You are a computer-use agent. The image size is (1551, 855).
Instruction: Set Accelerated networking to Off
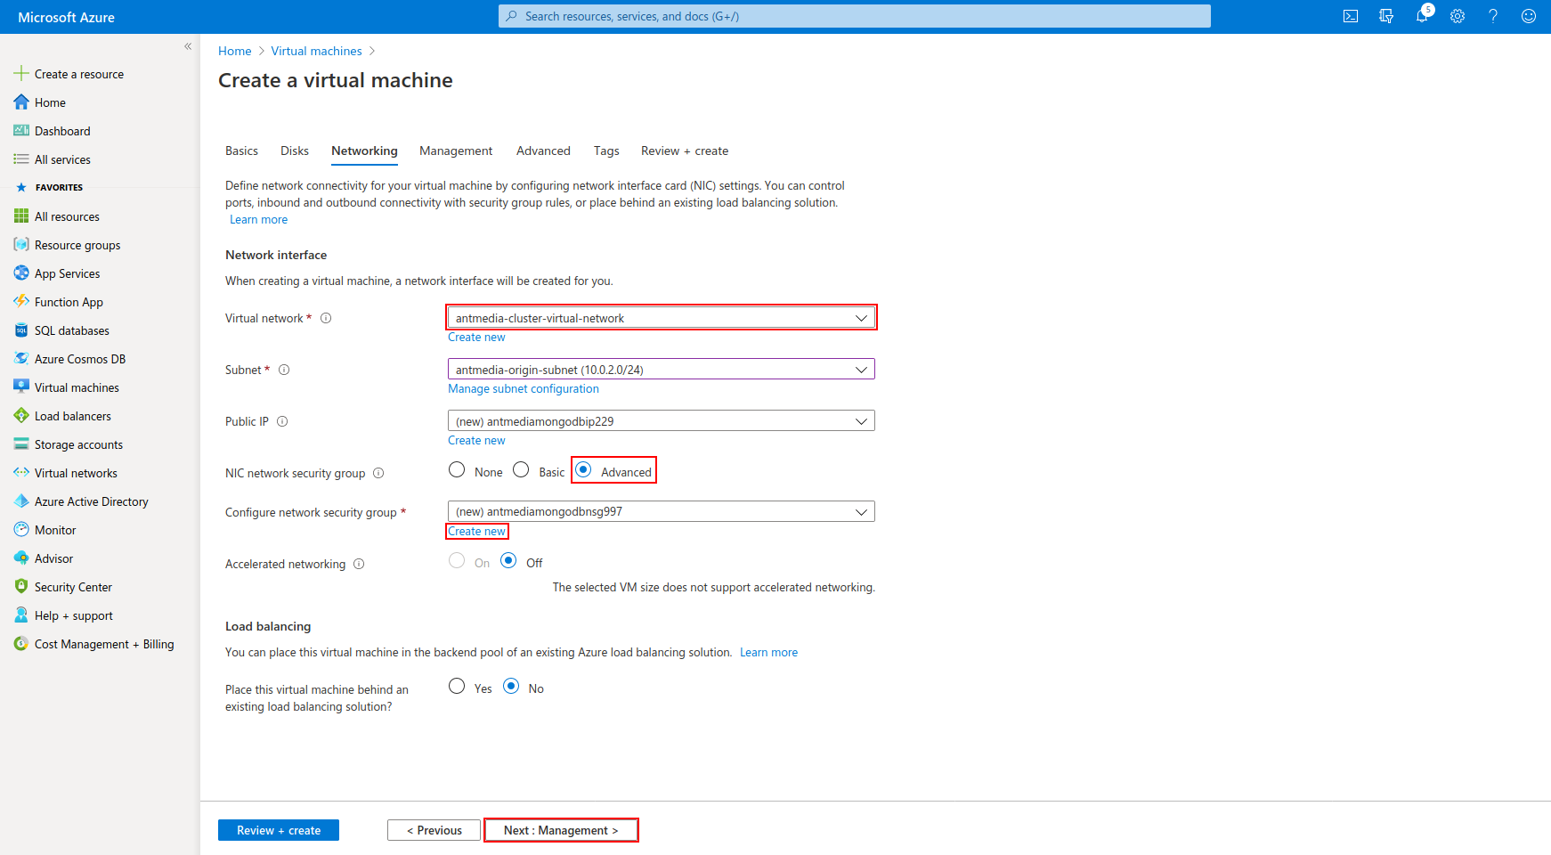[508, 560]
